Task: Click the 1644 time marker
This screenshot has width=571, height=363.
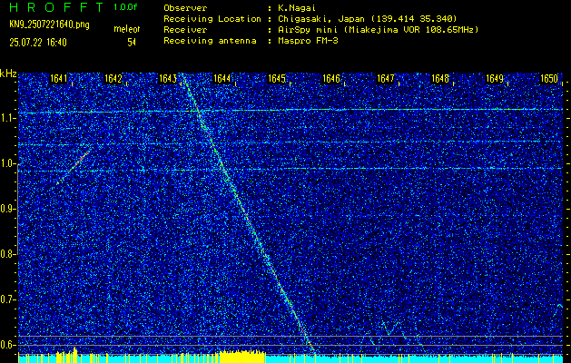Action: coord(222,79)
